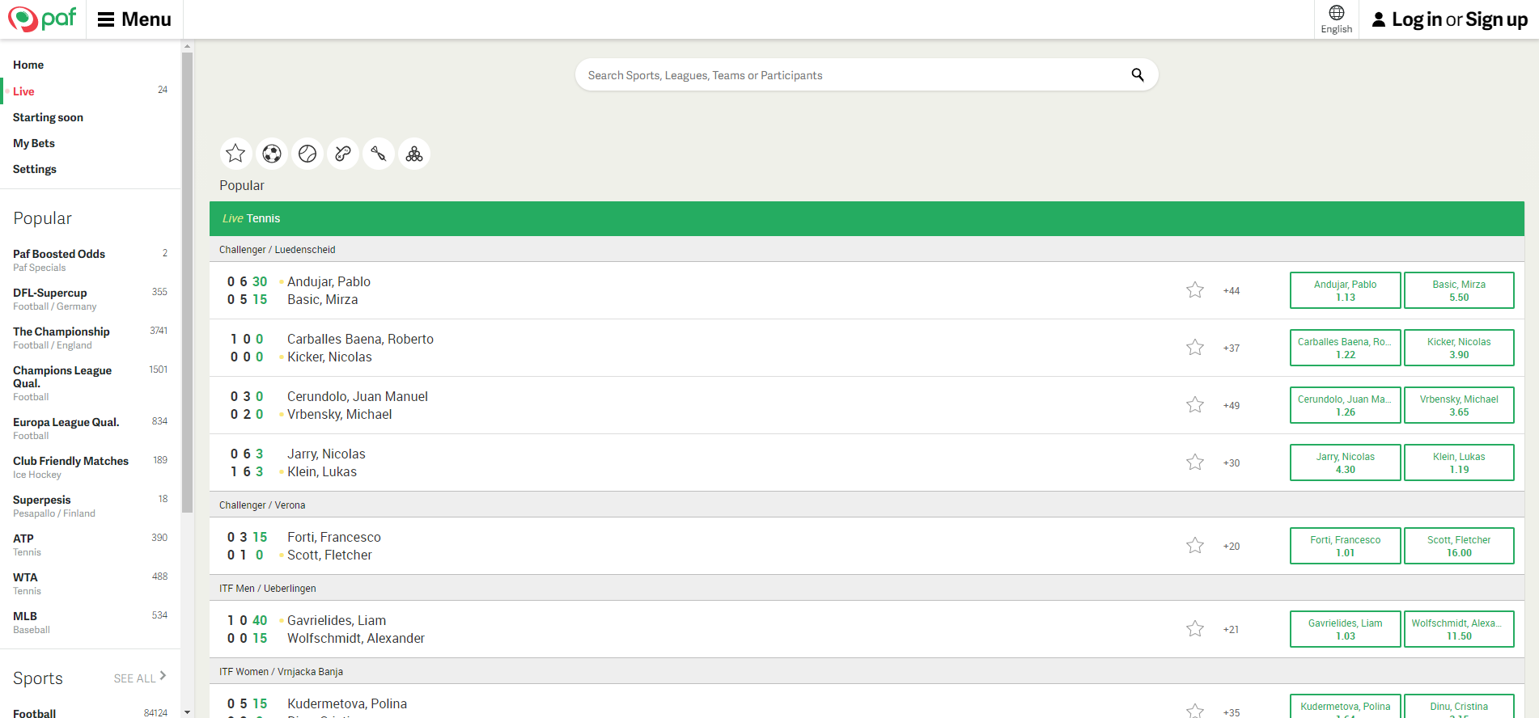
Task: Favorite the Andujar vs Basic match
Action: click(x=1195, y=290)
